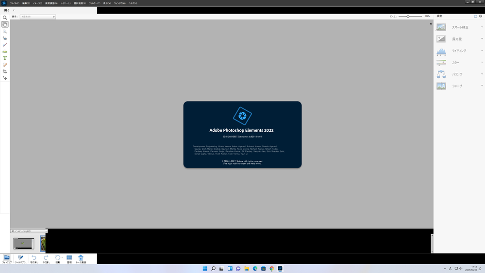The image size is (485, 273).
Task: Open the ウィンドウ (Window) menu
Action: click(120, 3)
